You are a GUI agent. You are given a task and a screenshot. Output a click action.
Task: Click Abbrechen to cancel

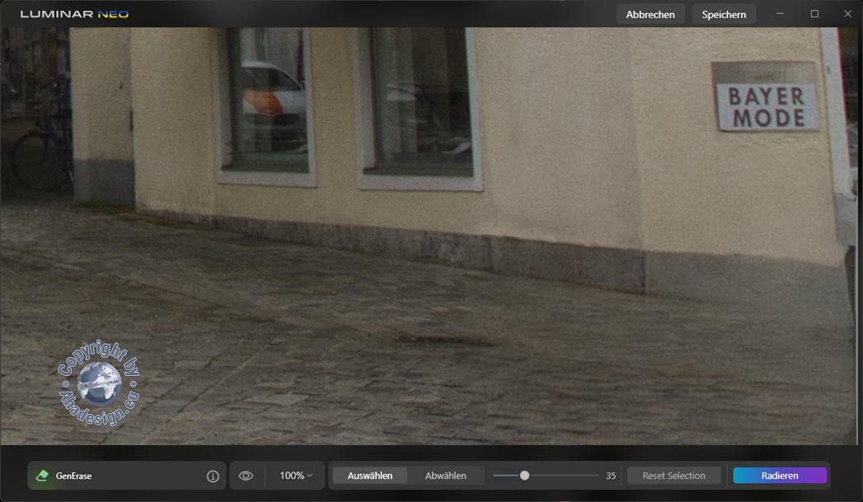tap(650, 14)
